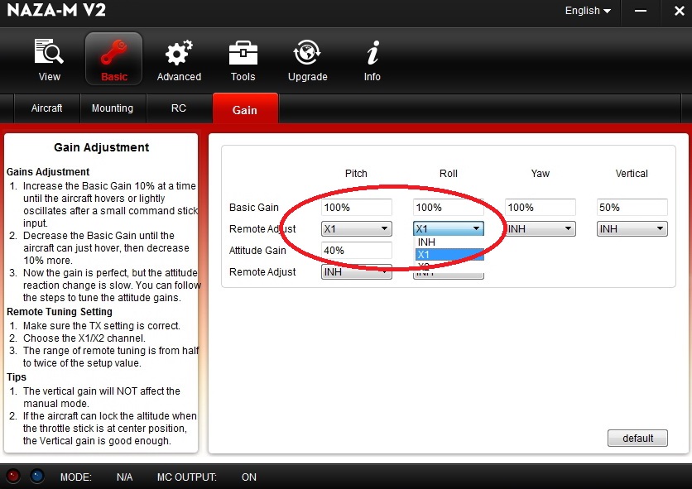The height and width of the screenshot is (489, 692).
Task: Open Yaw Remote Adjust dropdown
Action: coord(541,228)
